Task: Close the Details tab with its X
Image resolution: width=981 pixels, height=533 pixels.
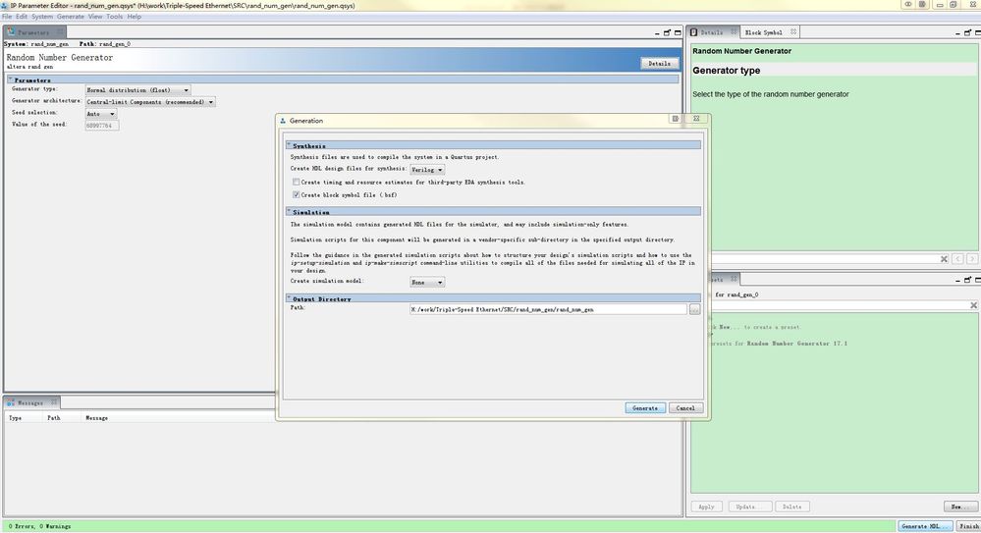Action: click(734, 32)
